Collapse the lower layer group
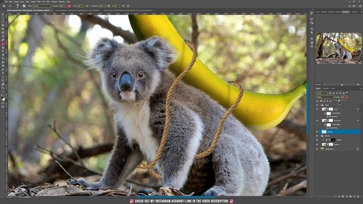This screenshot has width=363, height=204. [320, 136]
